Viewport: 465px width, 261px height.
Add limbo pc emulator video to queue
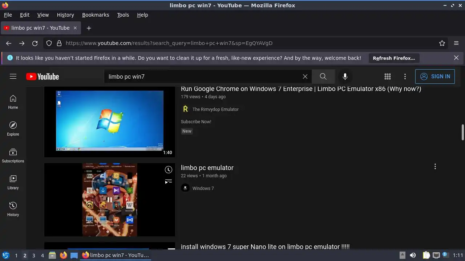coord(169,181)
